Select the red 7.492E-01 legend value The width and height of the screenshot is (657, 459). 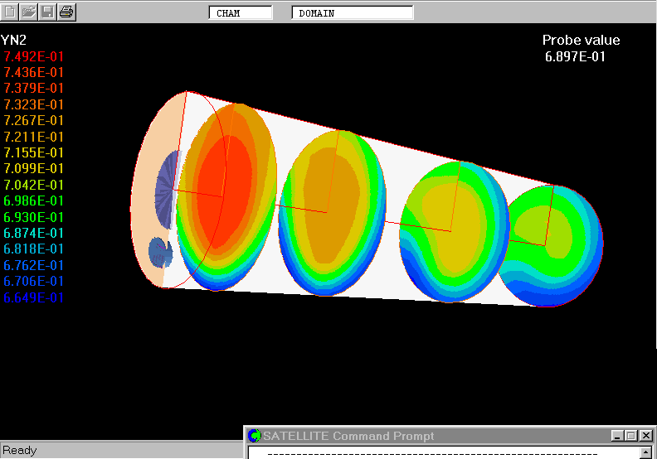point(34,56)
